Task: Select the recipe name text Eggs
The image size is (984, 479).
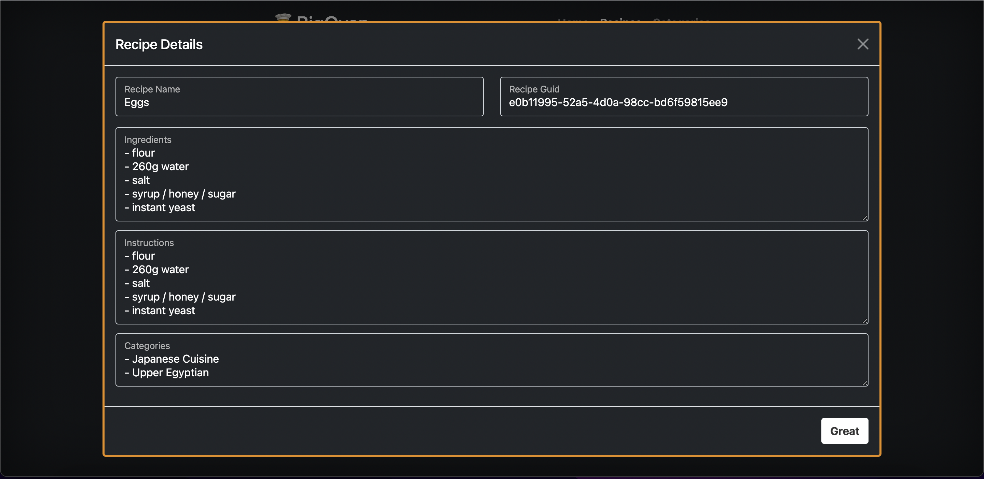Action: tap(136, 102)
